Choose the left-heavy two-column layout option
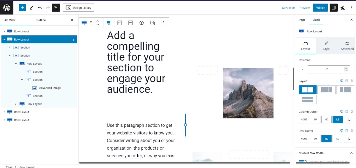 tap(326, 90)
